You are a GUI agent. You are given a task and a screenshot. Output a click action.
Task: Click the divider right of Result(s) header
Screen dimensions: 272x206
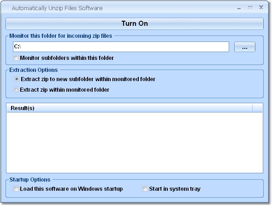click(252, 108)
